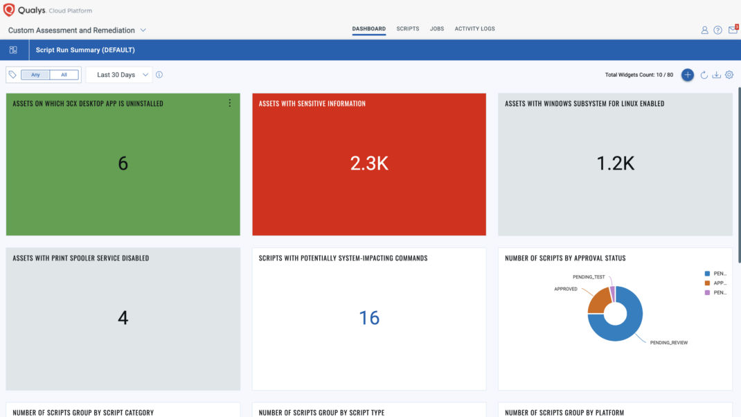Open the 3CX widget's three-dot options menu

(x=230, y=103)
